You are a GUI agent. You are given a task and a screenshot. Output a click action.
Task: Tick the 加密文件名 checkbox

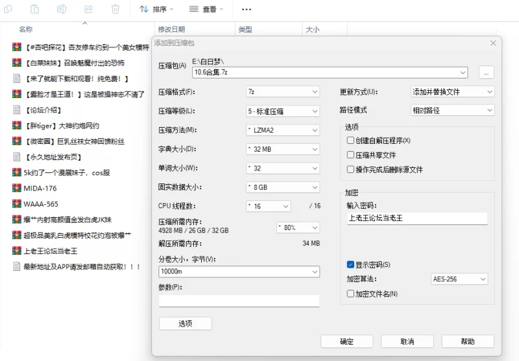[x=350, y=294]
